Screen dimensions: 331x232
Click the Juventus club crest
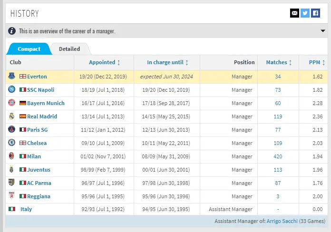click(x=12, y=169)
